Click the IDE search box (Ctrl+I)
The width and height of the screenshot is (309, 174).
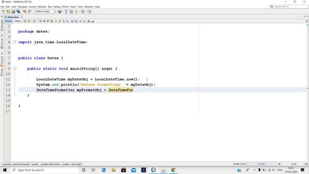tap(289, 6)
